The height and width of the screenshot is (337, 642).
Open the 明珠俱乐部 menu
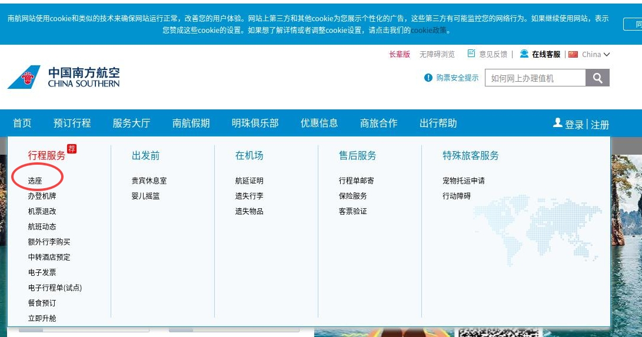pos(255,123)
